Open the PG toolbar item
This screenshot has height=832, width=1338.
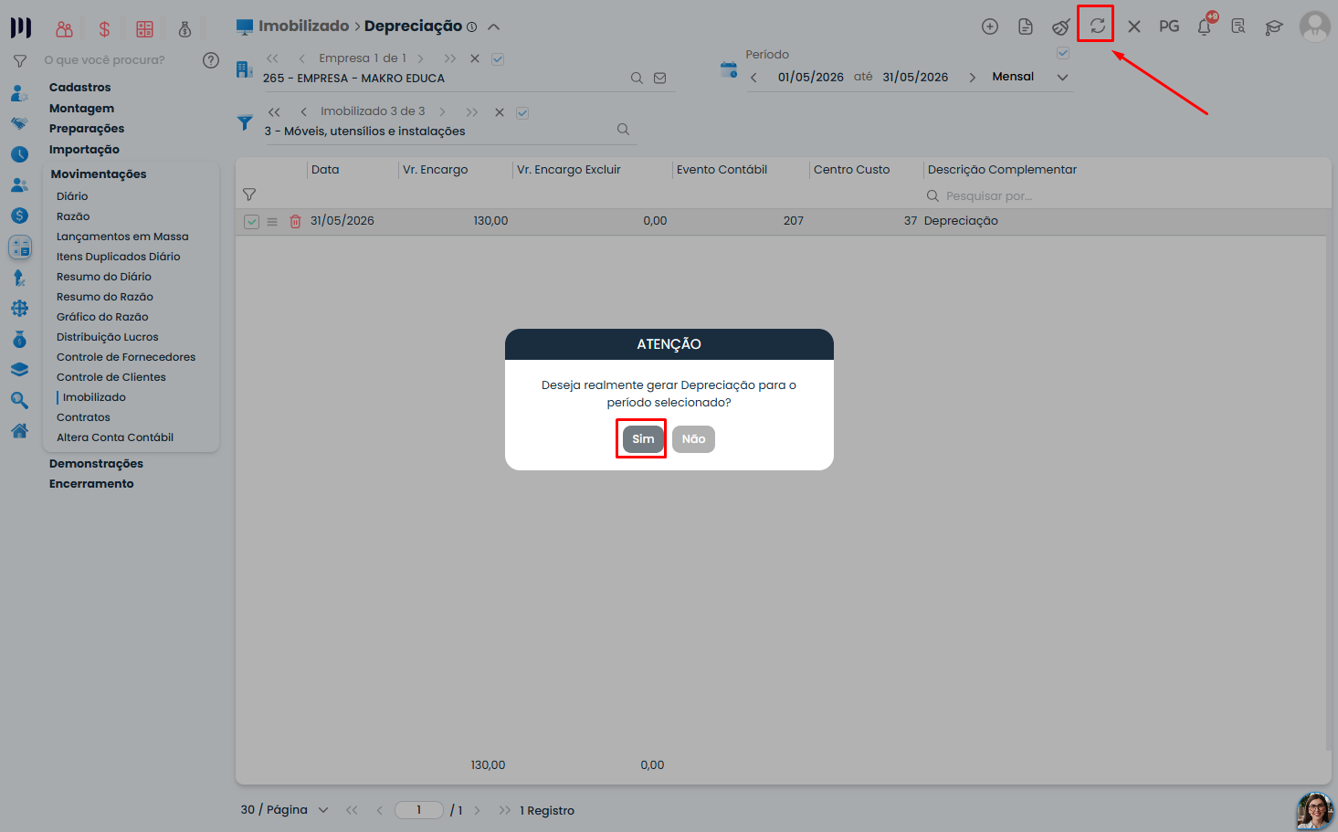[x=1169, y=26]
